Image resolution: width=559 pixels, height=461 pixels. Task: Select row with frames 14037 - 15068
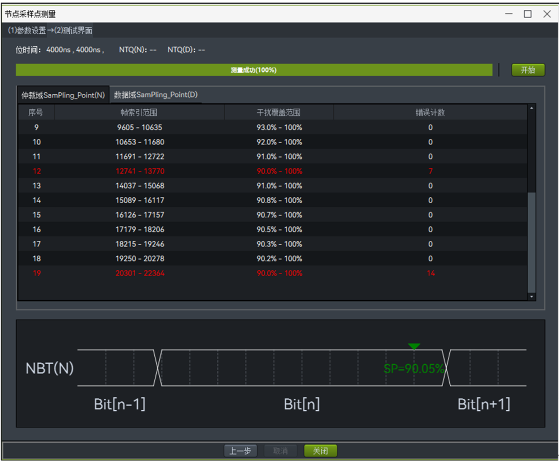pyautogui.click(x=273, y=186)
